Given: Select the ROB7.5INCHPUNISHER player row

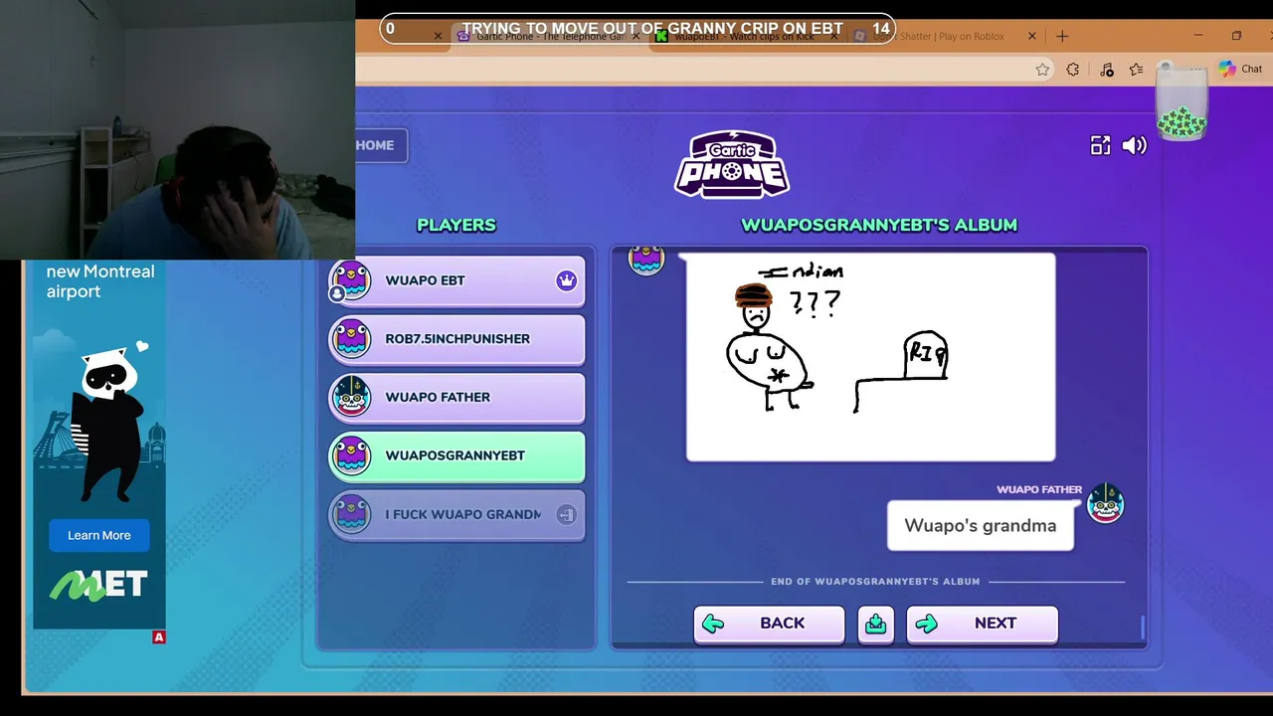Looking at the screenshot, I should 456,340.
